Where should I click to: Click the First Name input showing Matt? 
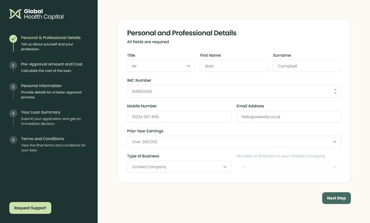click(234, 66)
